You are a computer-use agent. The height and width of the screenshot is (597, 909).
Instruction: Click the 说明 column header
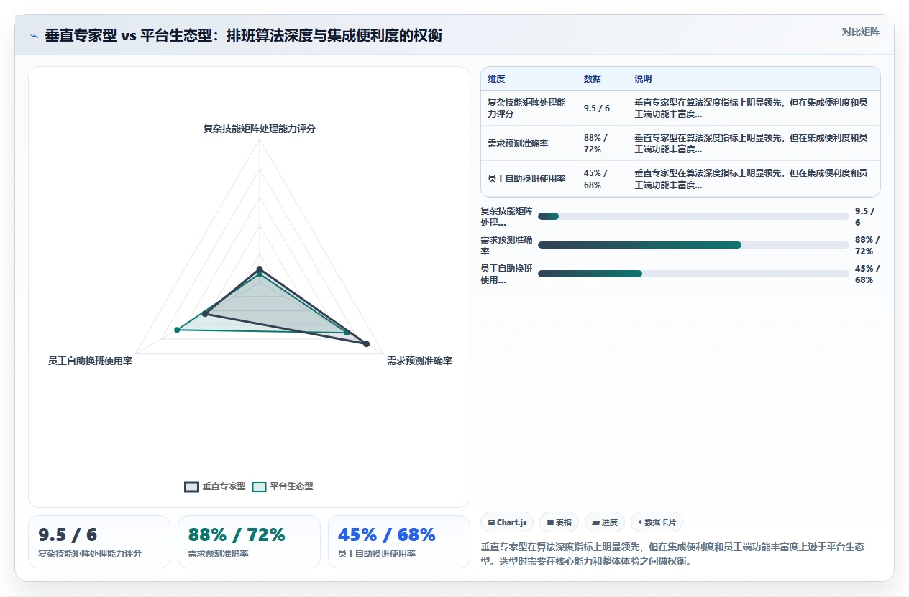coord(643,79)
